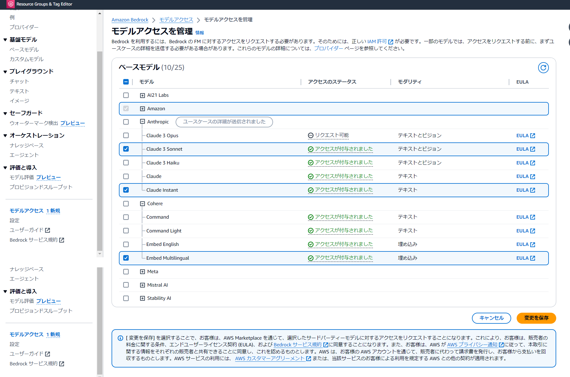Open チャット from the sidebar
Image resolution: width=570 pixels, height=377 pixels.
[19, 81]
